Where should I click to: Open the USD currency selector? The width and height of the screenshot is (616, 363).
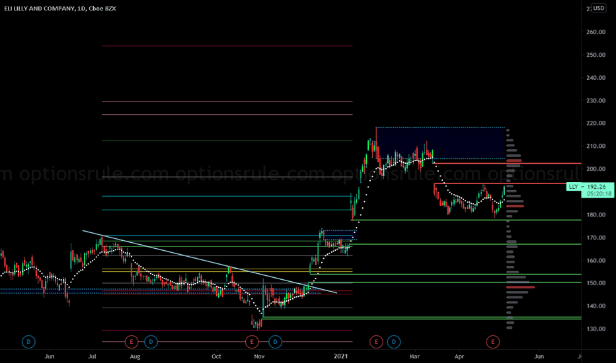coord(599,8)
